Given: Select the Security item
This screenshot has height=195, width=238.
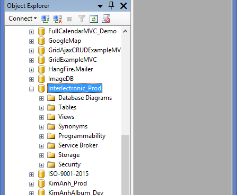Looking at the screenshot, I should [69, 164].
